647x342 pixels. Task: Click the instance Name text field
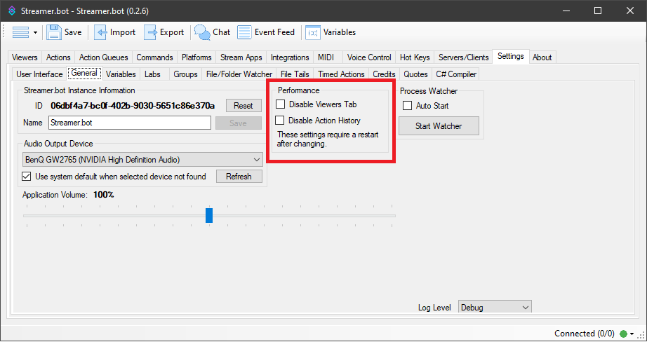[x=130, y=123]
